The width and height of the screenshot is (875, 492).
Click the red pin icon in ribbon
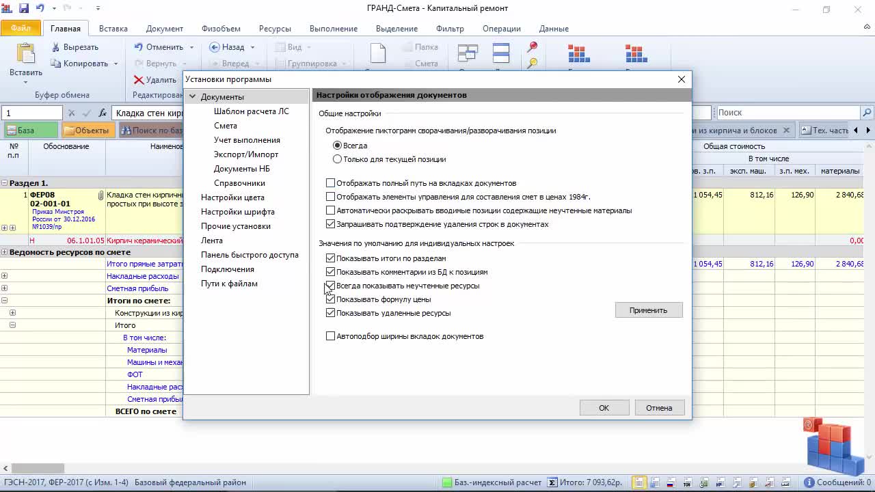tap(533, 47)
